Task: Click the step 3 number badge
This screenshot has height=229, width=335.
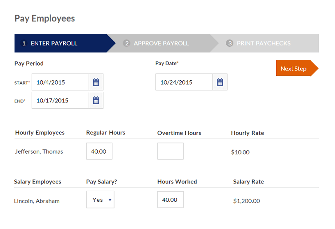Action: [230, 43]
